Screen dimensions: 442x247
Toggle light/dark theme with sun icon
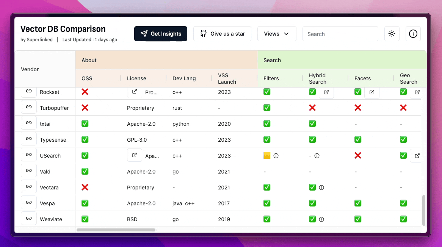pos(392,34)
